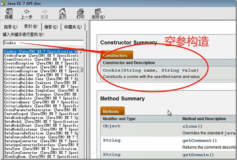Click the Java EE 7 API doc title icon
The height and width of the screenshot is (160, 237).
3,3
